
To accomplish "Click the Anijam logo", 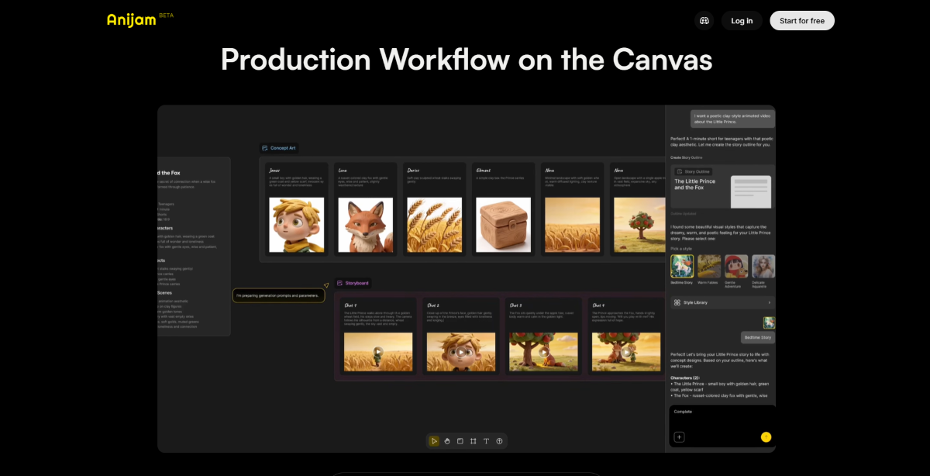I will click(x=132, y=20).
